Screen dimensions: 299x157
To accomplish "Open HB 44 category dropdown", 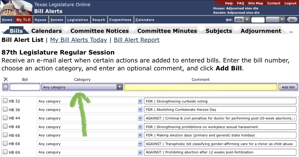I will click(90, 118).
